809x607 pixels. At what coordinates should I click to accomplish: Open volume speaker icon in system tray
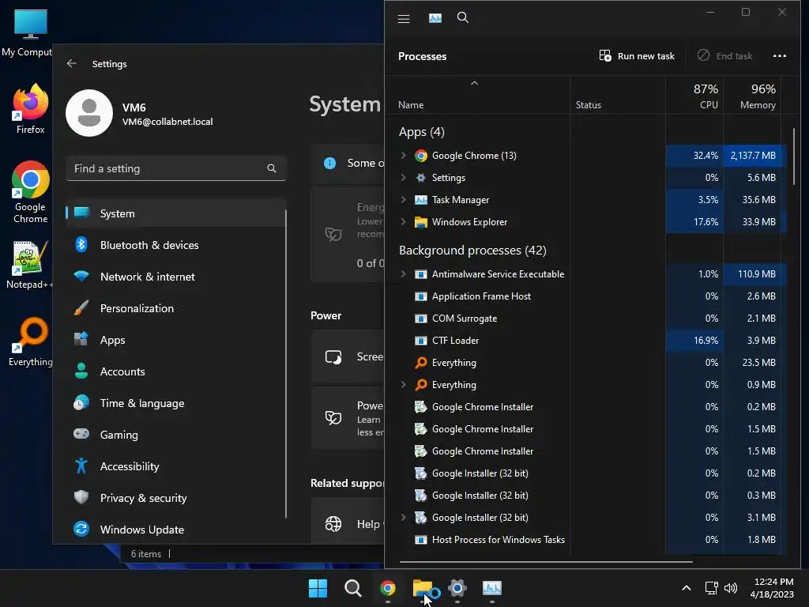(x=731, y=588)
